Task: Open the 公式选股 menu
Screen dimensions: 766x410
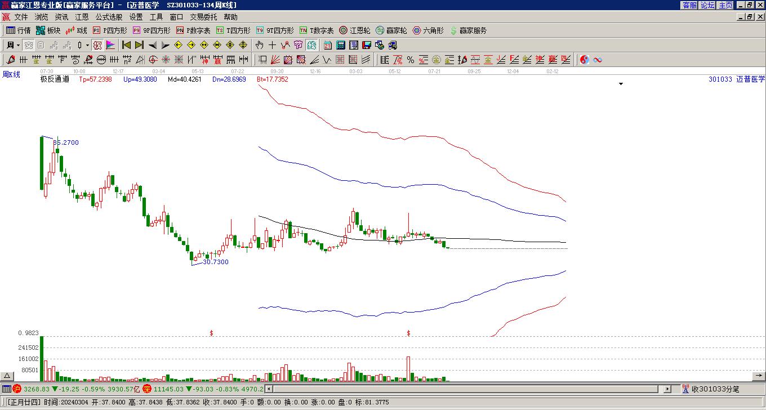Action: [109, 17]
